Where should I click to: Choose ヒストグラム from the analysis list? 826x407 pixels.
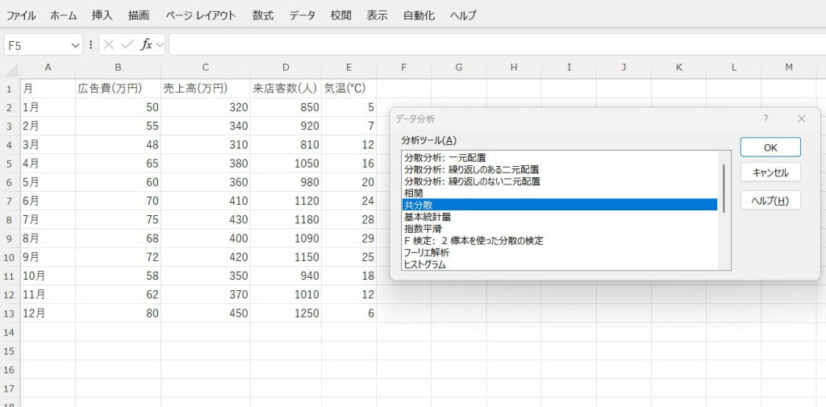coord(425,264)
